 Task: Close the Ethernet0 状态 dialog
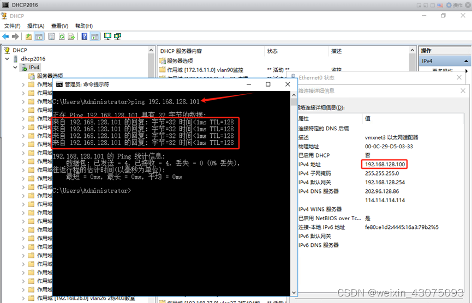click(459, 77)
